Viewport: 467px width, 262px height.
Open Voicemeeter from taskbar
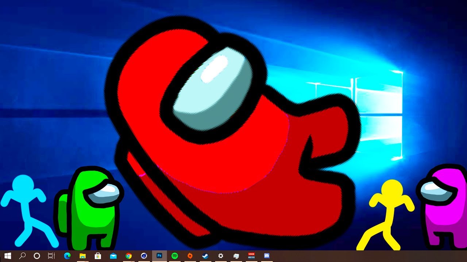(x=251, y=255)
